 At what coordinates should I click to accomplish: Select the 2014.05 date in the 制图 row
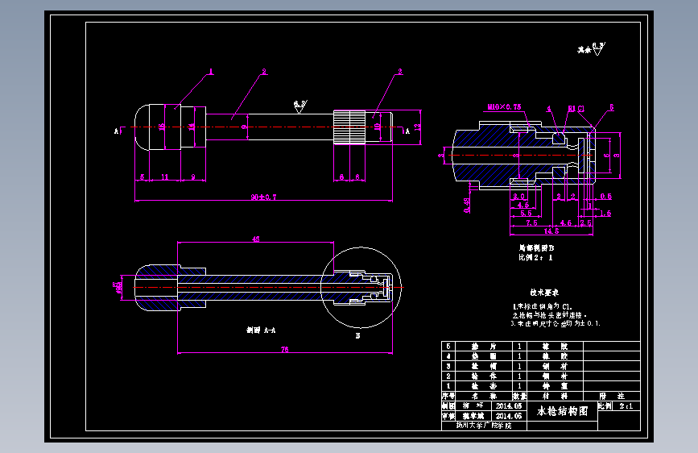[509, 406]
